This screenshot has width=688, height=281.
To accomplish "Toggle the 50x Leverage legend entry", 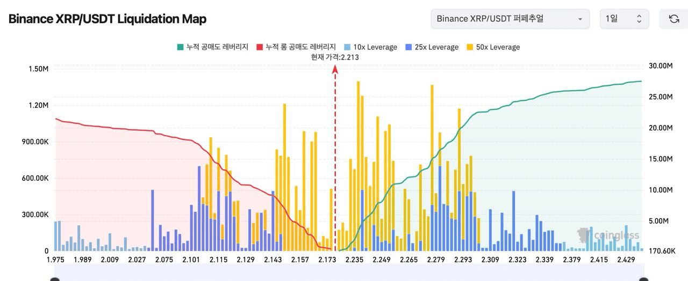I will [493, 47].
